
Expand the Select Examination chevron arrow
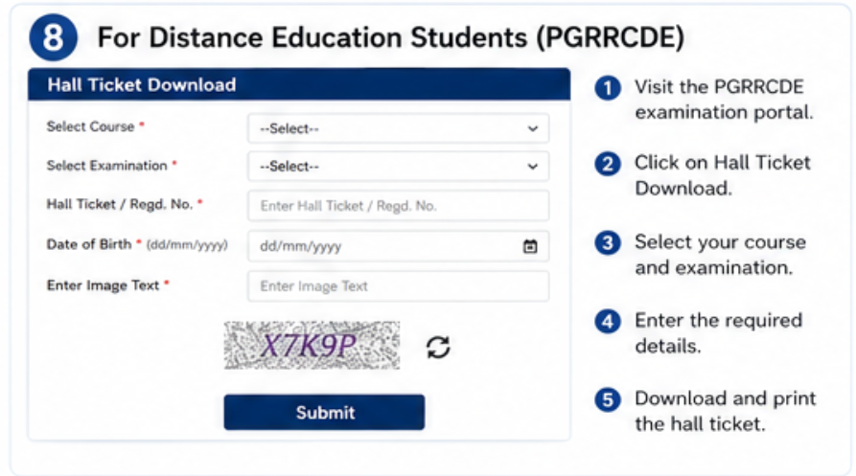coord(532,167)
